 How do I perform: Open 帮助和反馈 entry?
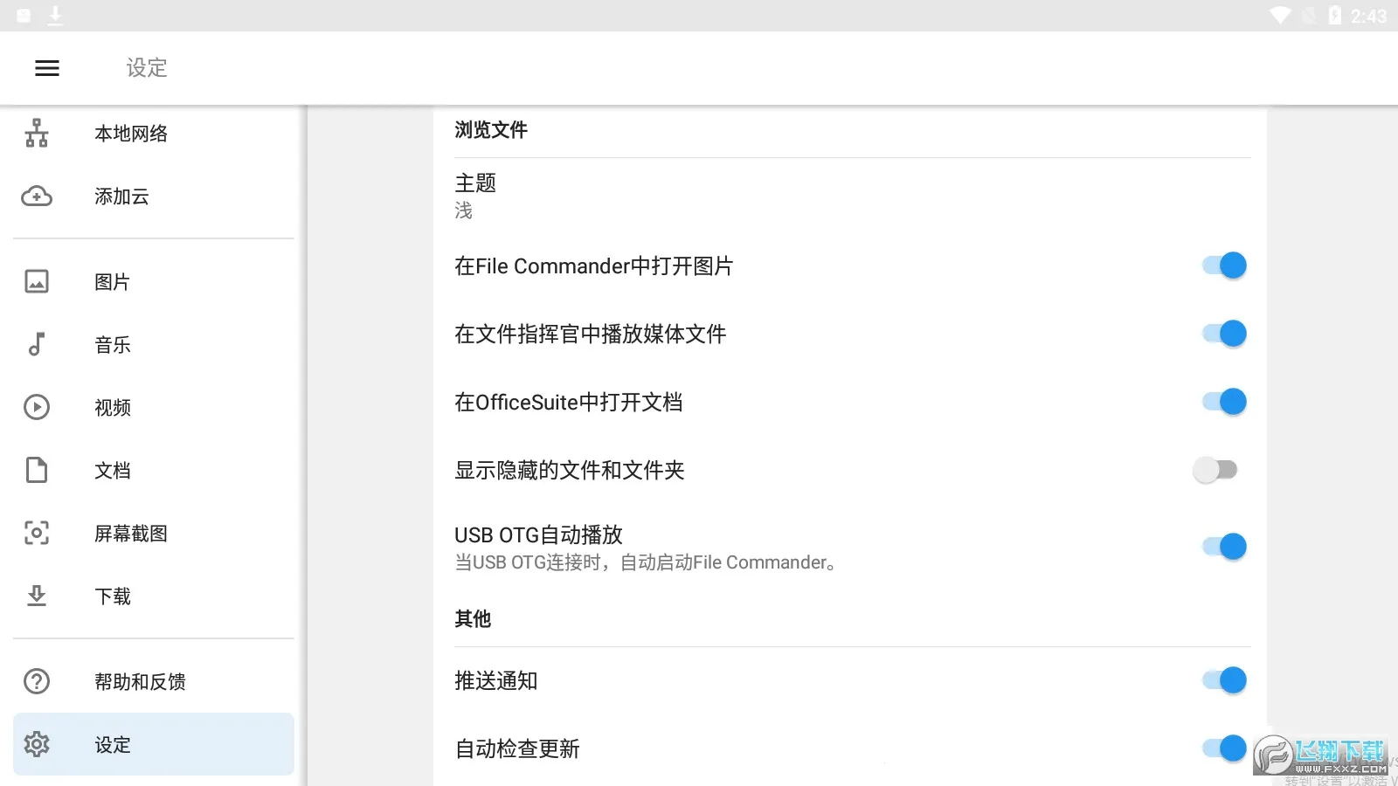point(140,682)
